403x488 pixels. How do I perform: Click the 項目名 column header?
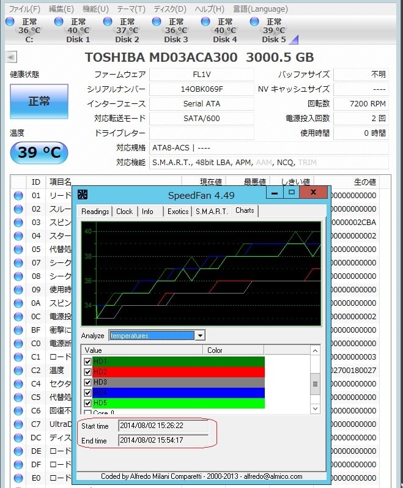click(x=114, y=182)
